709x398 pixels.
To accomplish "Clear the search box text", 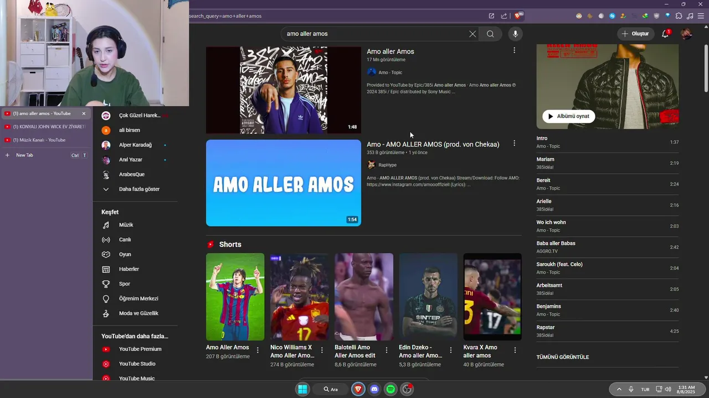I will click(472, 34).
